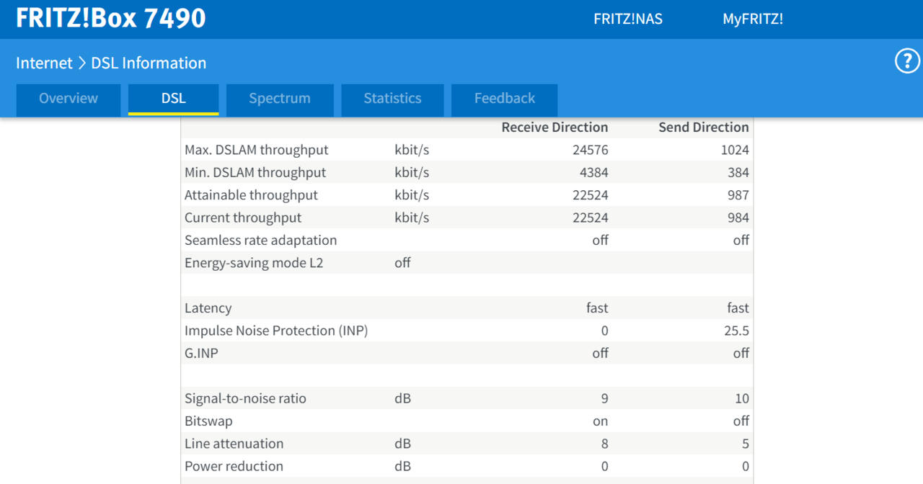
Task: Select the dB unit for Line attenuation
Action: click(x=402, y=444)
